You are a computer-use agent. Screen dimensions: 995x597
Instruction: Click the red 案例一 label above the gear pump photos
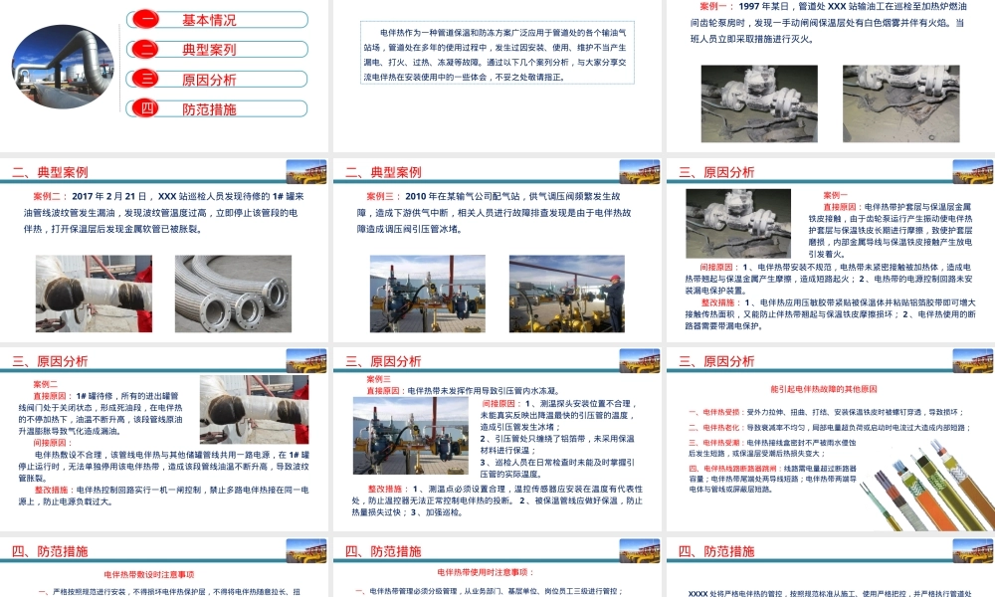click(x=715, y=6)
